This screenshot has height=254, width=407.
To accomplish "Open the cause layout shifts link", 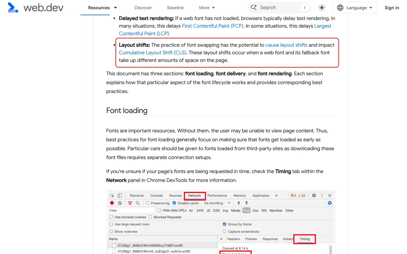I will [286, 45].
